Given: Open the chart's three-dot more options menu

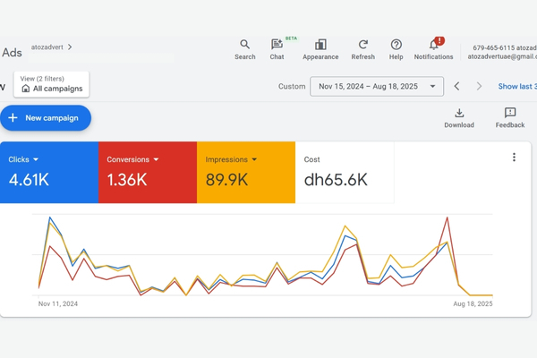Looking at the screenshot, I should 514,158.
